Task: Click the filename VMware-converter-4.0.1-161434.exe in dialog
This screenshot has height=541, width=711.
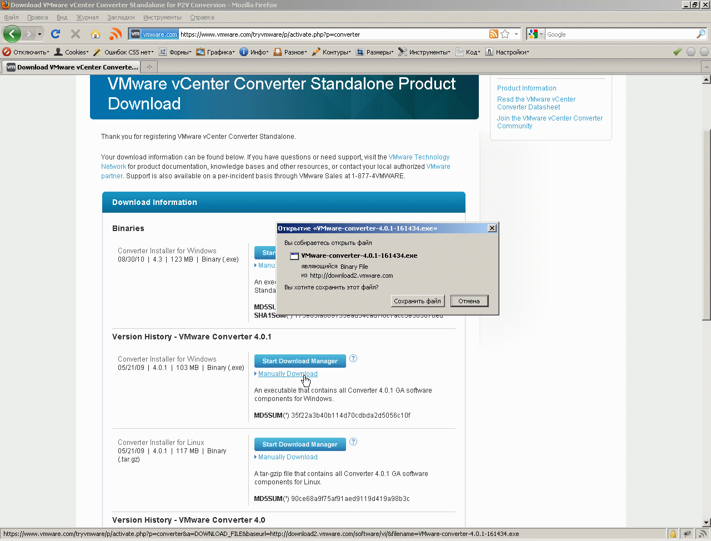Action: point(359,256)
